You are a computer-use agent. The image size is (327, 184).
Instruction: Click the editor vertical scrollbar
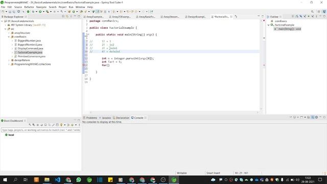[x=261, y=65]
